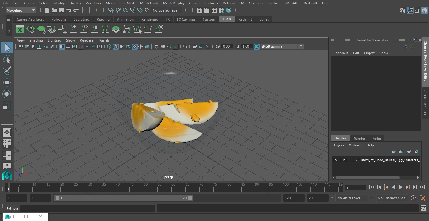The width and height of the screenshot is (429, 221).
Task: Play the animation backward
Action: tap(393, 187)
